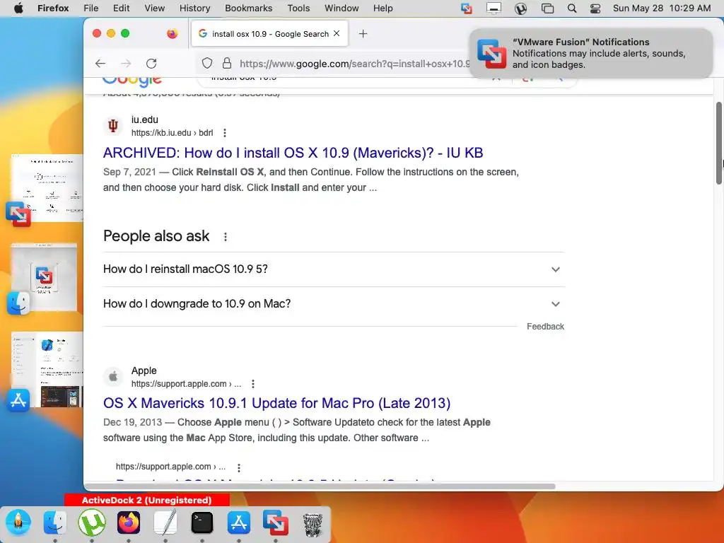724x543 pixels.
Task: Click the Google logo
Action: click(132, 81)
